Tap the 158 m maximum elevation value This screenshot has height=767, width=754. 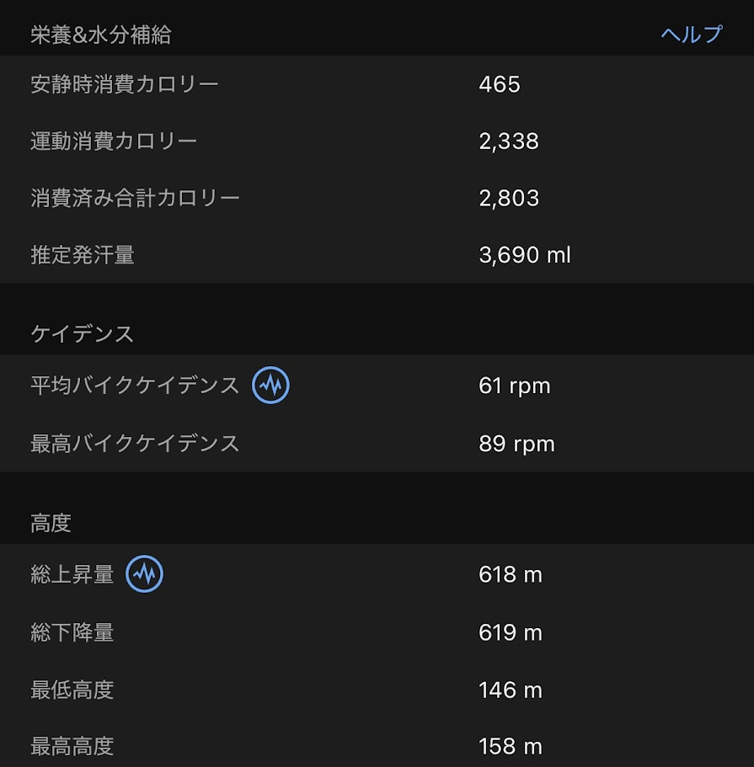pos(511,747)
